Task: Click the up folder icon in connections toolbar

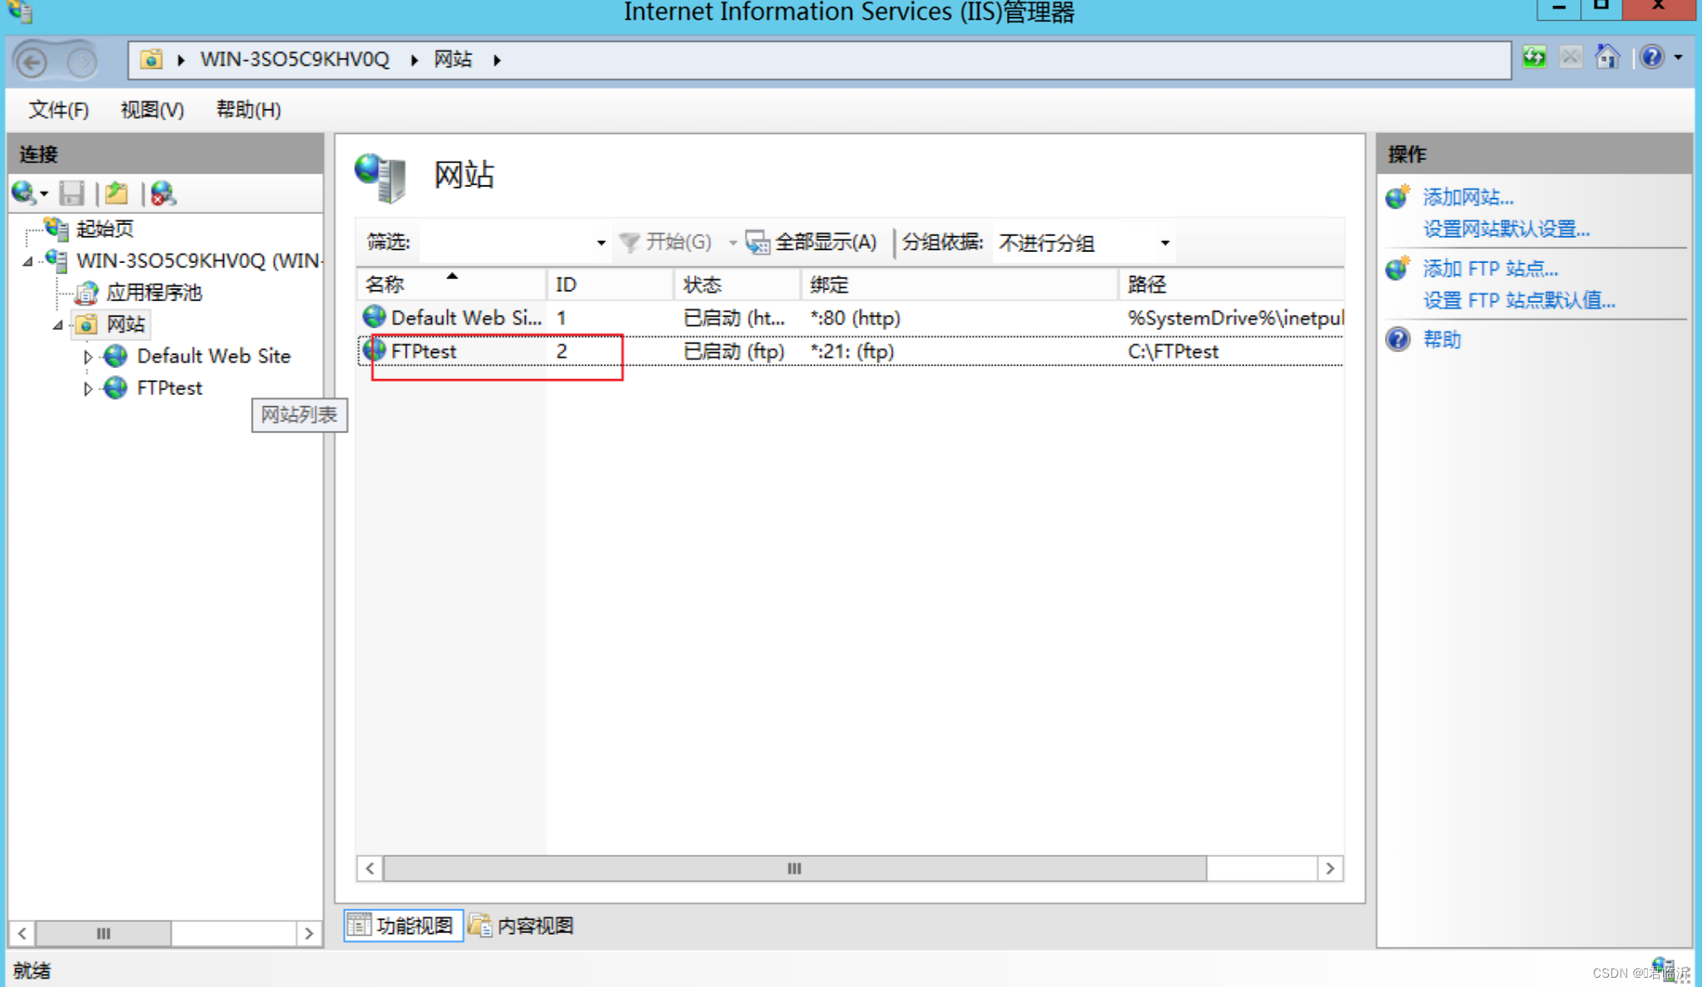Action: click(117, 194)
